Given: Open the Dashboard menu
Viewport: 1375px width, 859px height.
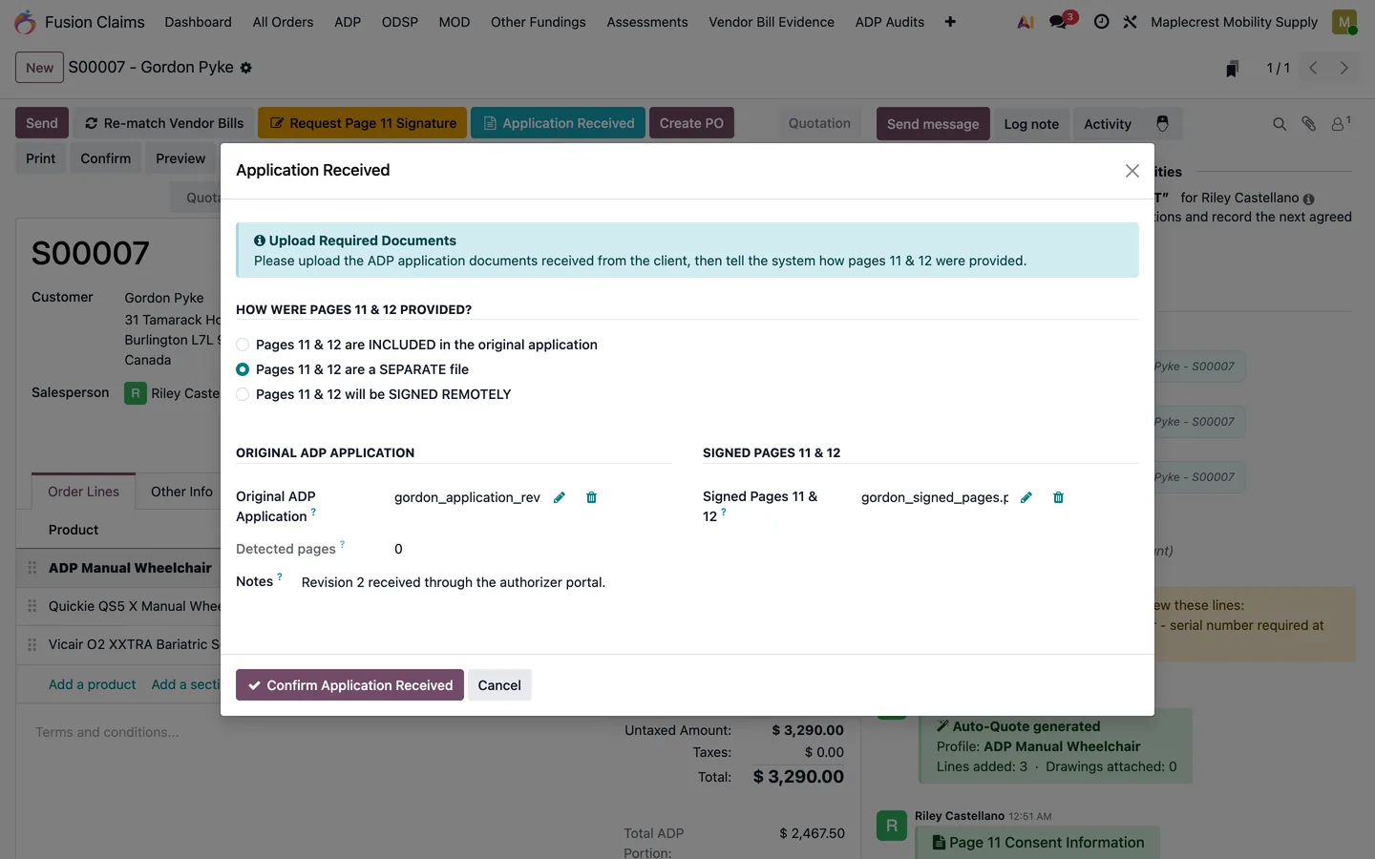Looking at the screenshot, I should pyautogui.click(x=198, y=22).
